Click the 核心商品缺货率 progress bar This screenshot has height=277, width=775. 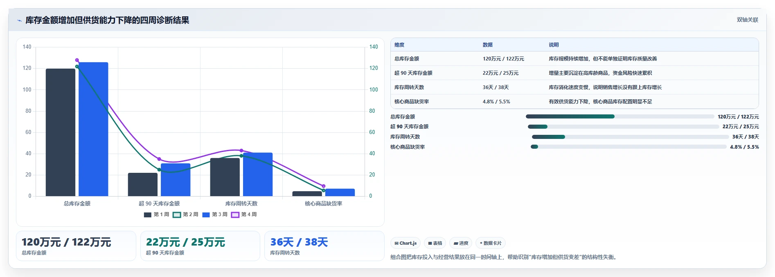(x=629, y=147)
